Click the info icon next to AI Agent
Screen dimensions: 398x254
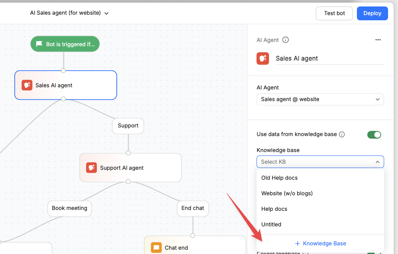[286, 40]
